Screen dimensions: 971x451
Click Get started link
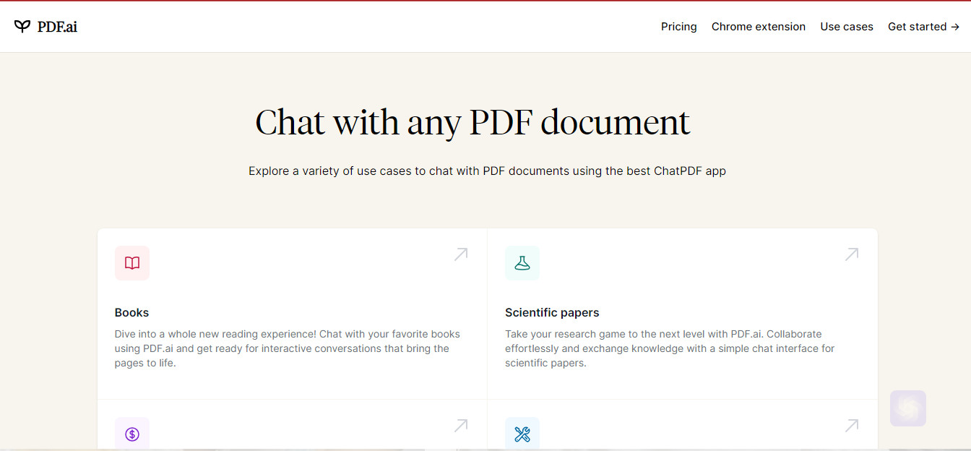point(924,27)
